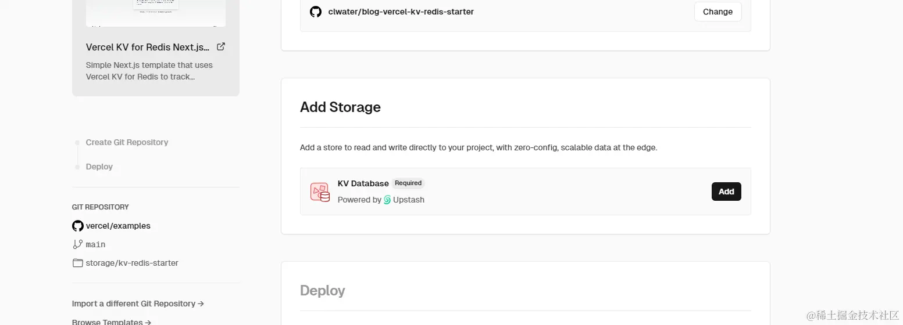This screenshot has width=903, height=325.
Task: Click the Required badge next to KV Database
Action: point(408,183)
